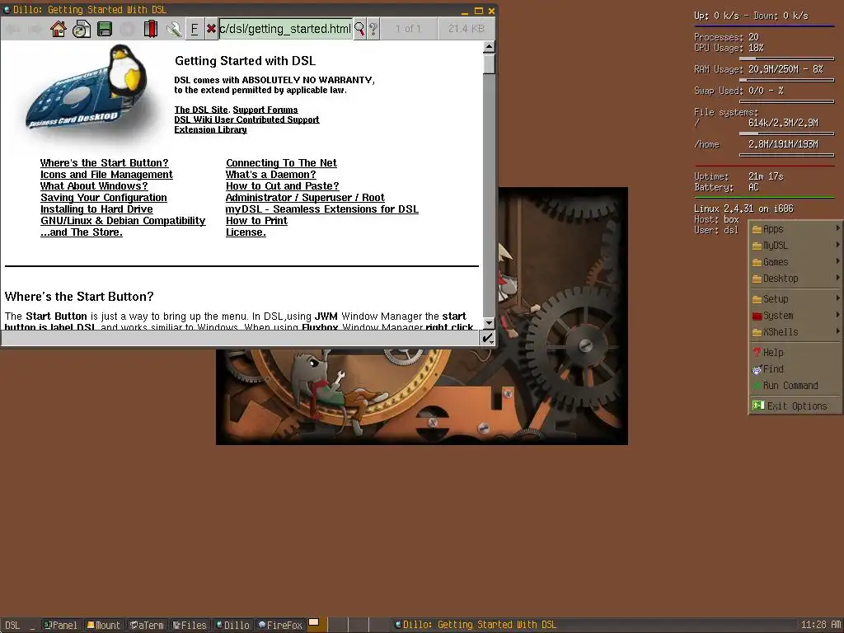Click the checkmark bug meter icon

coord(487,338)
